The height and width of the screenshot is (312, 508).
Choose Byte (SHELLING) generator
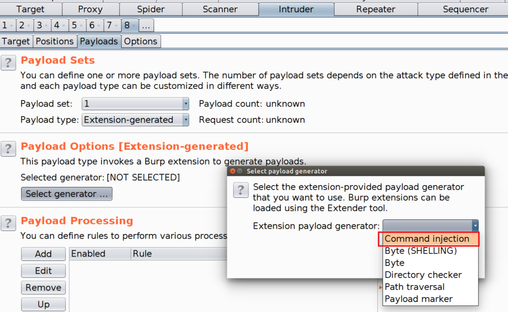tap(430, 251)
